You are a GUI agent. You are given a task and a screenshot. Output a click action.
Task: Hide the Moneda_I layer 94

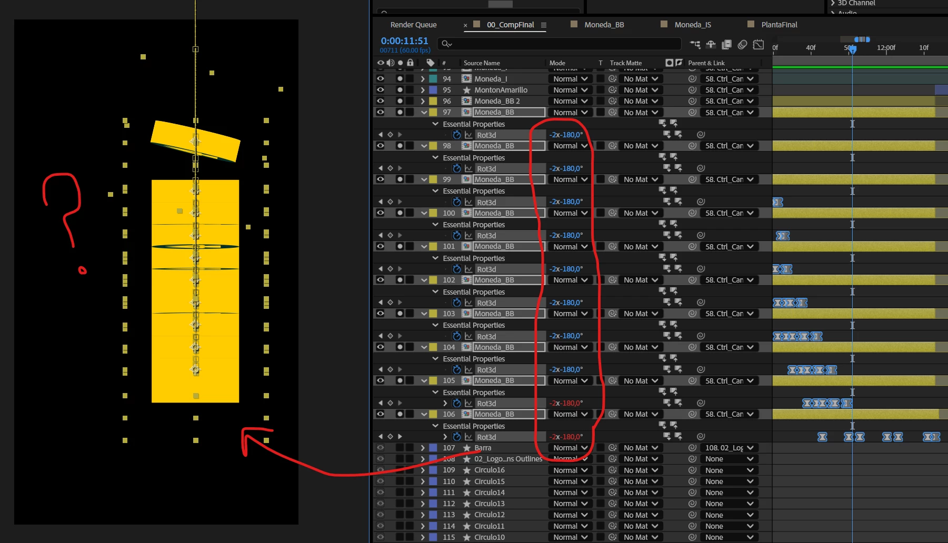(x=380, y=78)
